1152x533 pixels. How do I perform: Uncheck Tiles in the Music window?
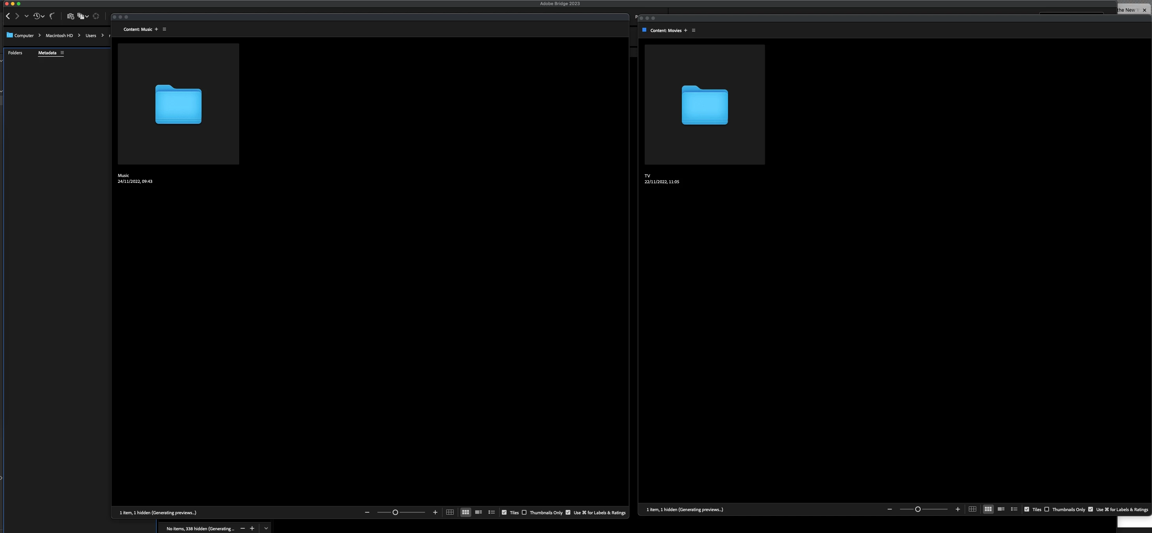click(x=505, y=512)
